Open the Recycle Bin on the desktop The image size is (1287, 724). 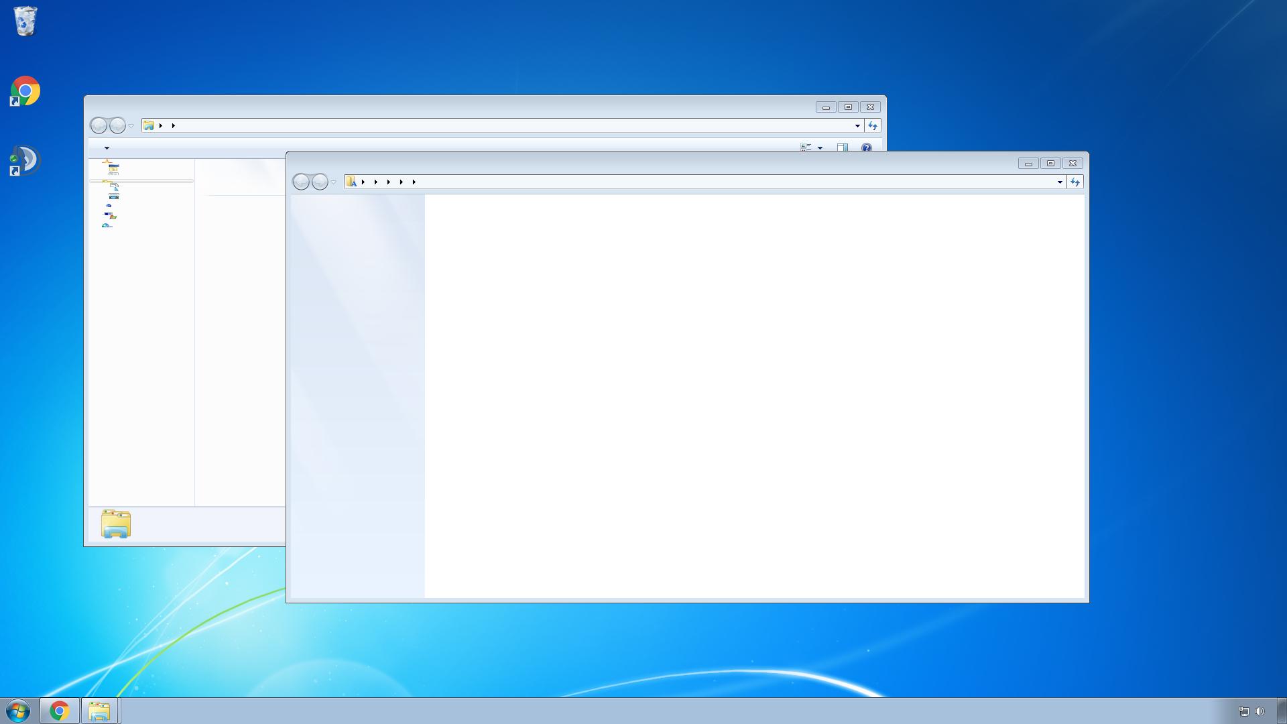pos(25,20)
